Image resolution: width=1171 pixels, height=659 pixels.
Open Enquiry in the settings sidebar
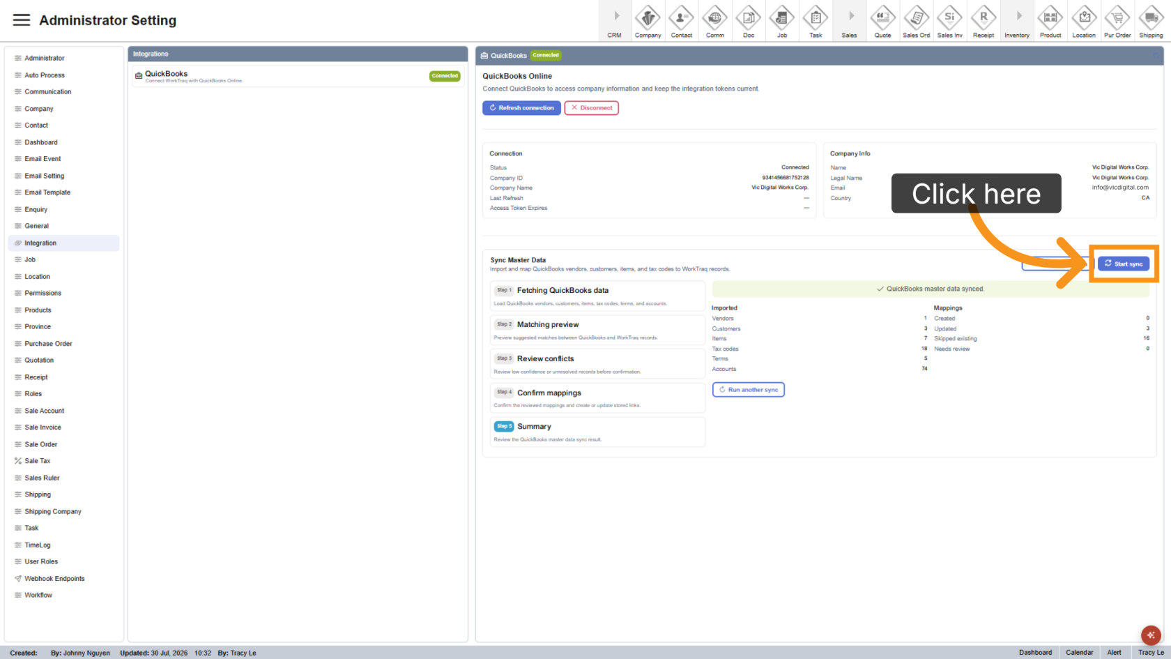click(63, 209)
